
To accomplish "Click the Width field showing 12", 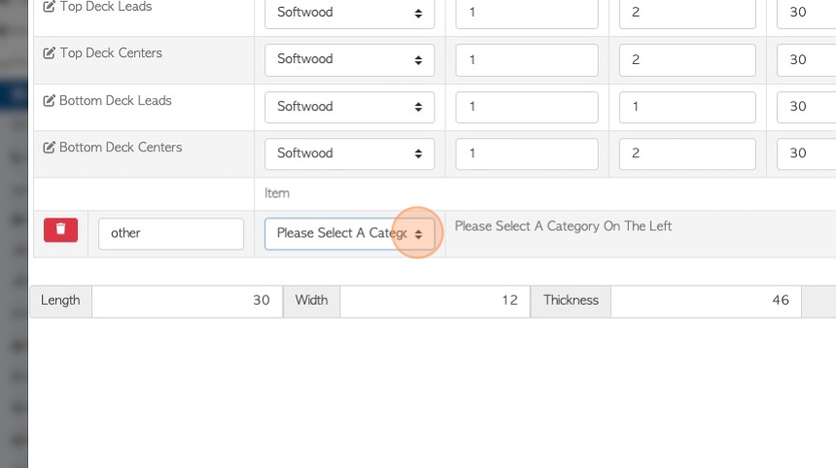I will [435, 301].
